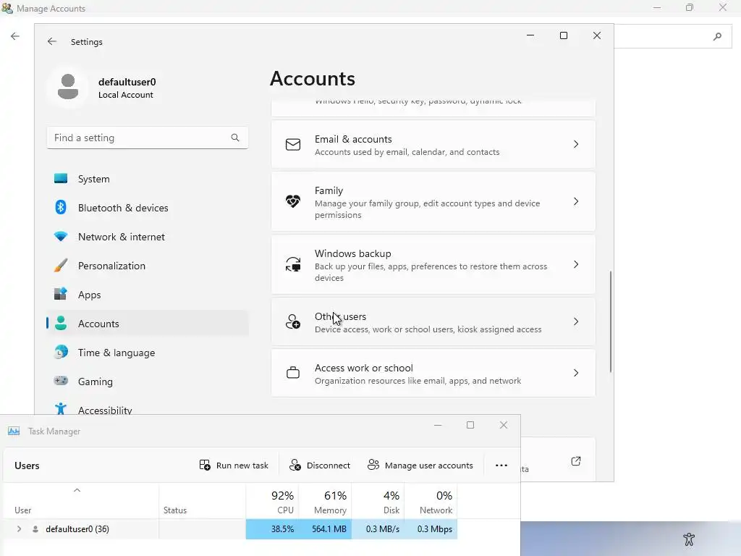Image resolution: width=741 pixels, height=556 pixels.
Task: Click the Find a setting field
Action: click(148, 138)
